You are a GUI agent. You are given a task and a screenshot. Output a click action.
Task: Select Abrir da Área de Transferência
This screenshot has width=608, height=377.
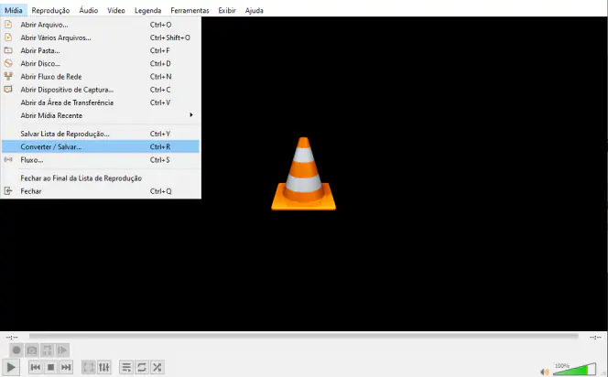pos(101,102)
